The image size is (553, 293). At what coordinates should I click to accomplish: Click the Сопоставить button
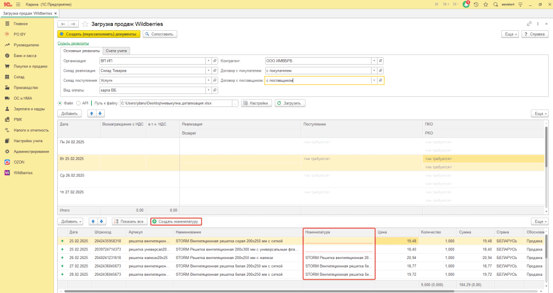pyautogui.click(x=160, y=34)
